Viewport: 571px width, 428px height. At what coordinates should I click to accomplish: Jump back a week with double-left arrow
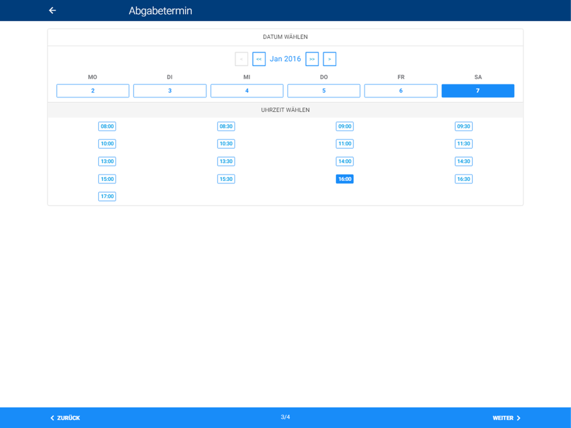[x=259, y=59]
